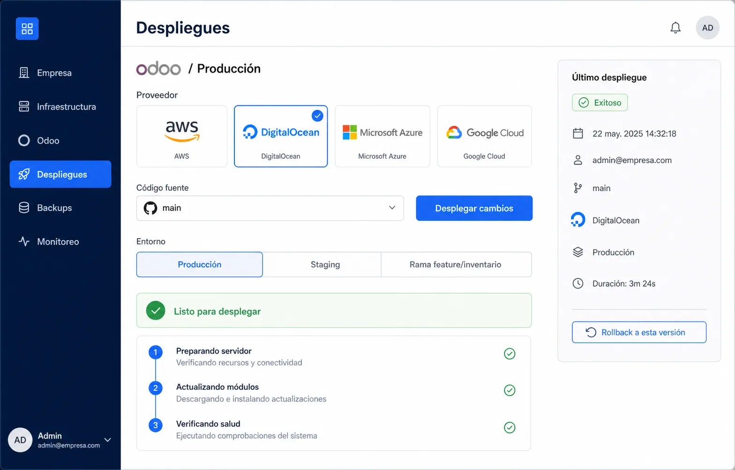Click Rollback a esta versión button
Image resolution: width=735 pixels, height=470 pixels.
[x=639, y=332]
